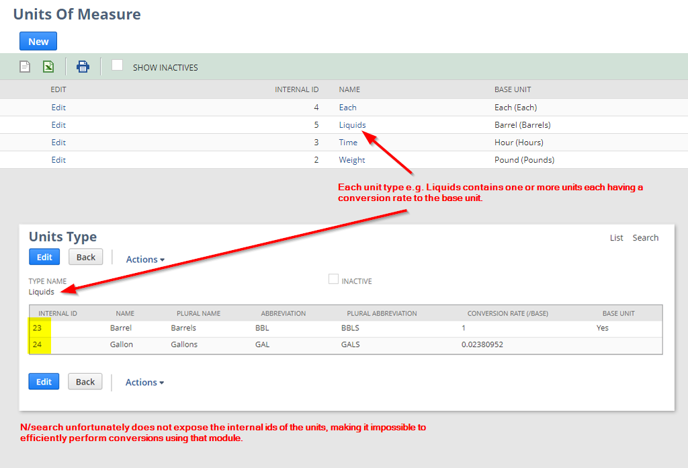Click the Name column header in top list
This screenshot has width=688, height=468.
click(349, 89)
